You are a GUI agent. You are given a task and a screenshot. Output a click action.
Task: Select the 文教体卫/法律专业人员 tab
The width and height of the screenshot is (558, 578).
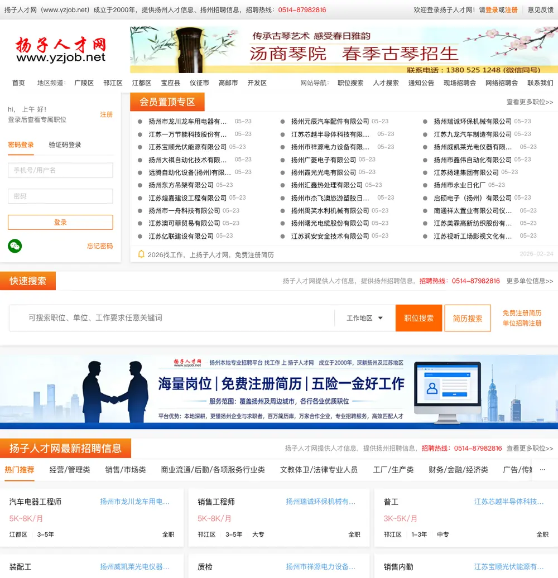[319, 470]
